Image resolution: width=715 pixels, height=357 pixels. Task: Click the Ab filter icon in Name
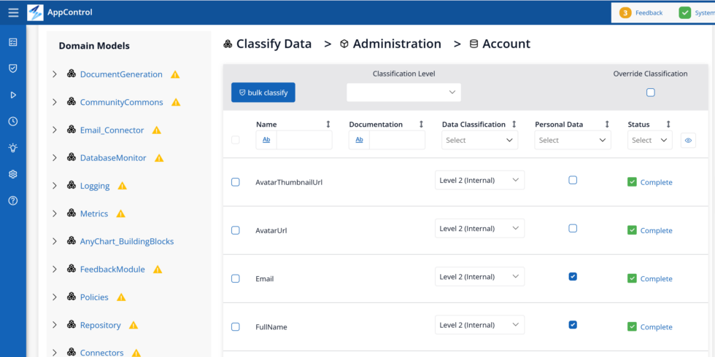tap(266, 140)
